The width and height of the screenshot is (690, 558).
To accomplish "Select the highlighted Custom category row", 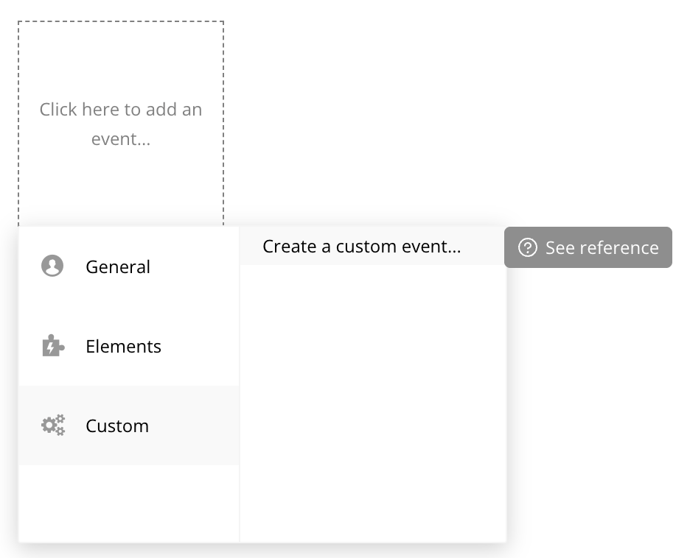I will (x=129, y=425).
